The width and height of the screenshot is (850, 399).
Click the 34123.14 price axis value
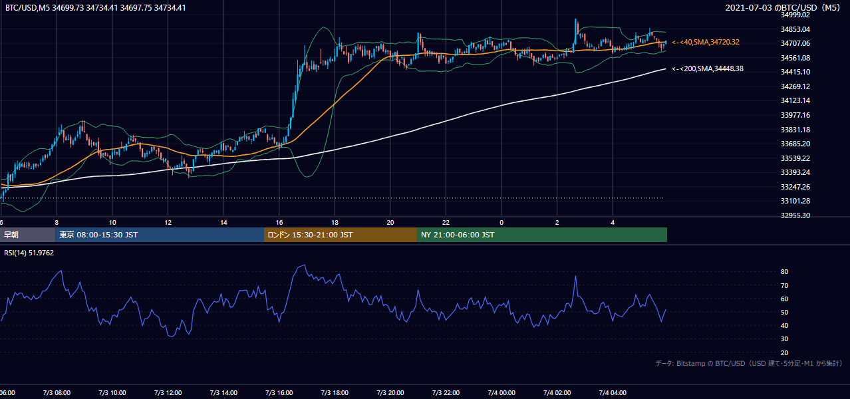pyautogui.click(x=795, y=100)
